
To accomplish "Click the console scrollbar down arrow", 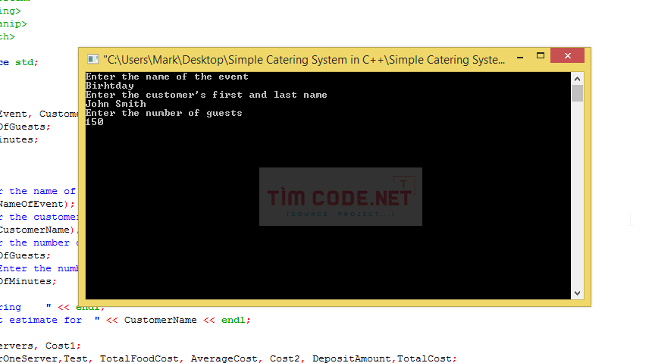I will pyautogui.click(x=577, y=293).
